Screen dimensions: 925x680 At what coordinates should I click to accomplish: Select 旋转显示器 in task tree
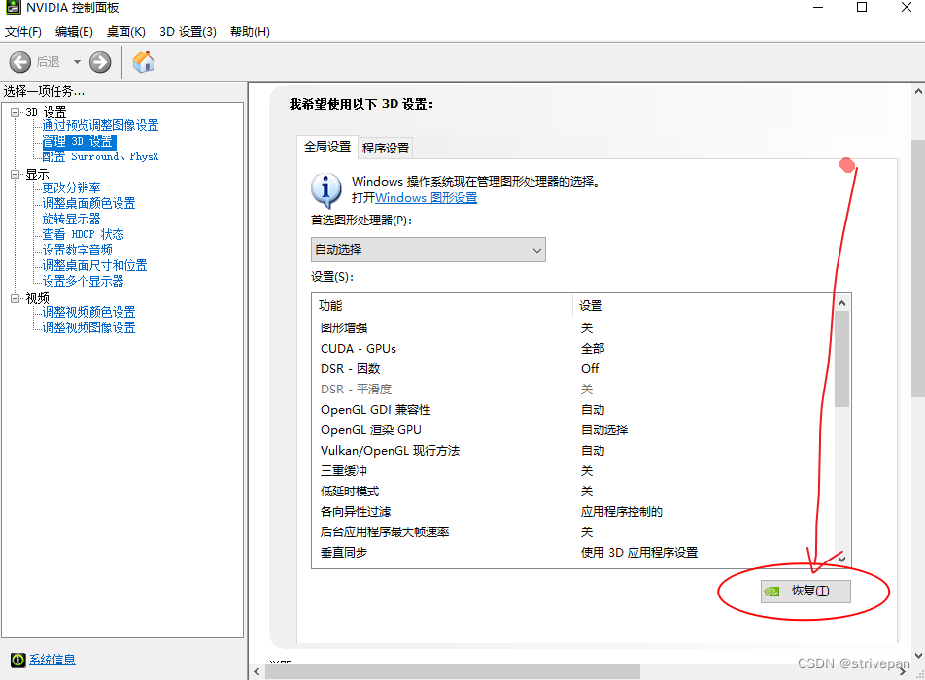click(x=71, y=219)
